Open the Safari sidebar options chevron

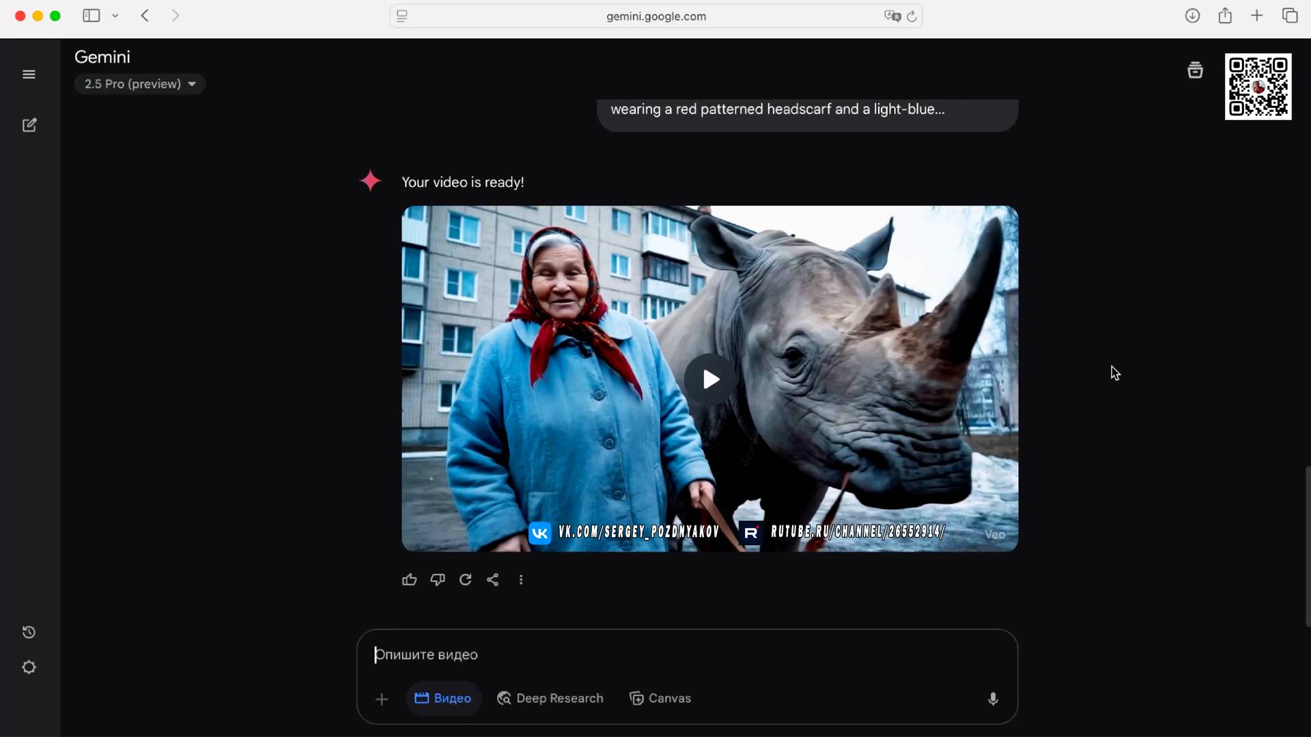pos(115,15)
